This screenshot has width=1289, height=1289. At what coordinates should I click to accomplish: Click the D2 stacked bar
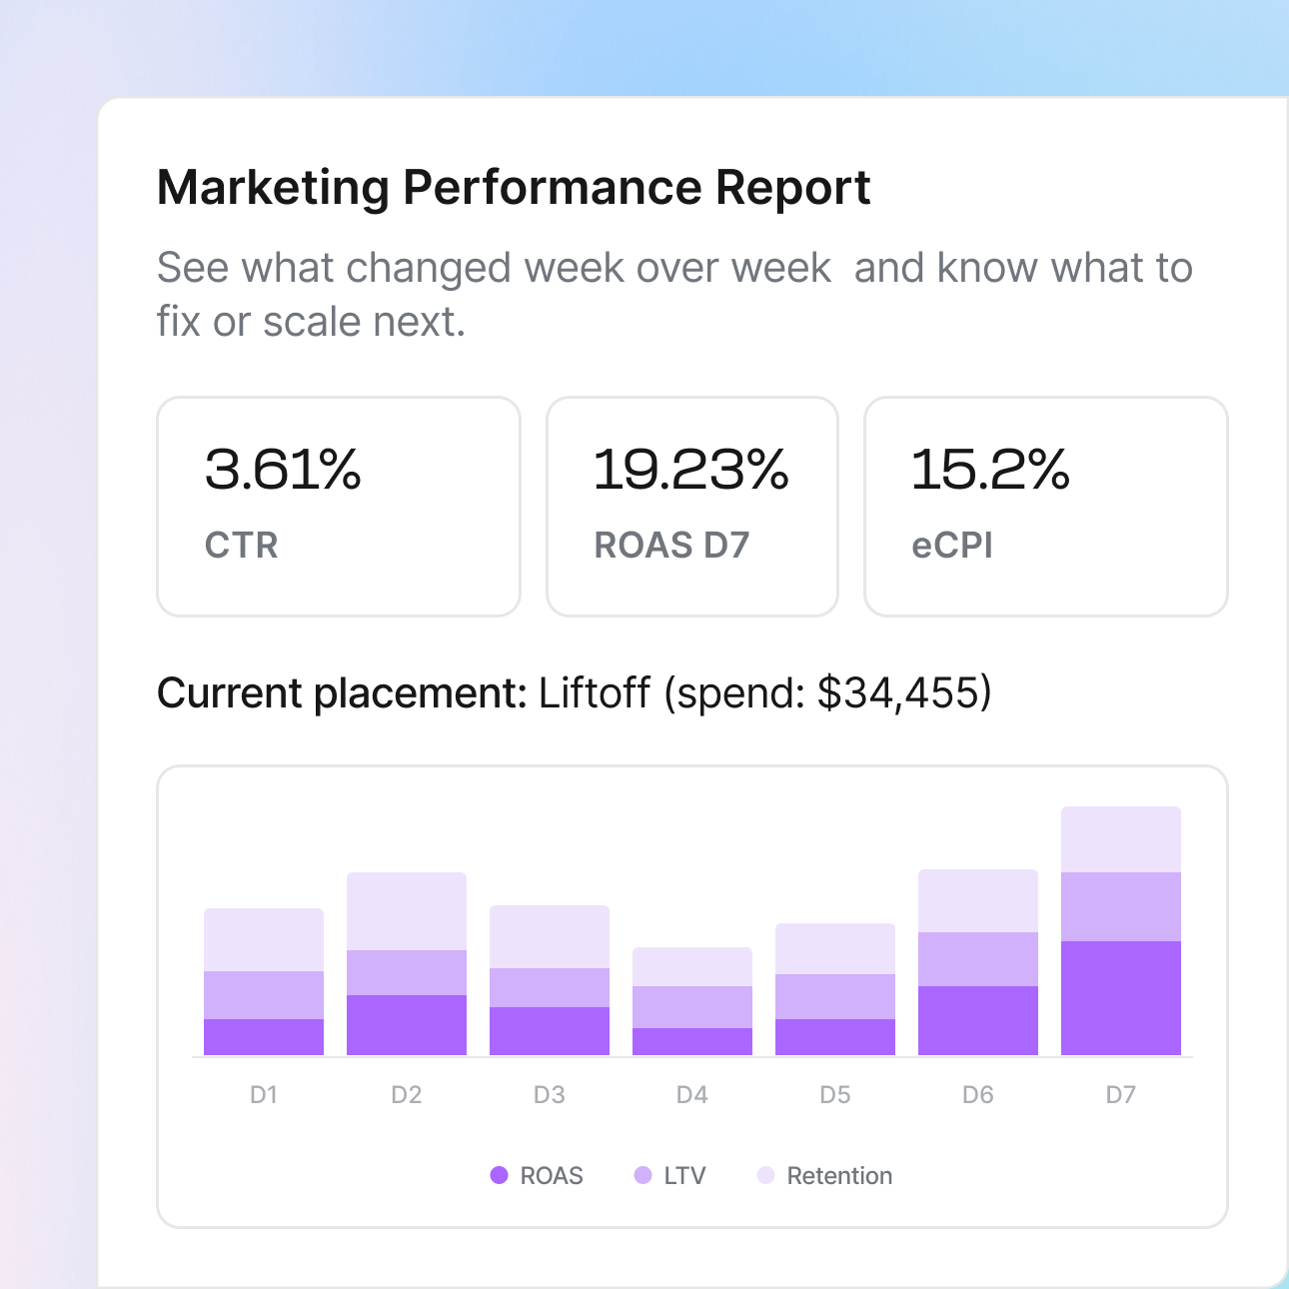point(407,964)
